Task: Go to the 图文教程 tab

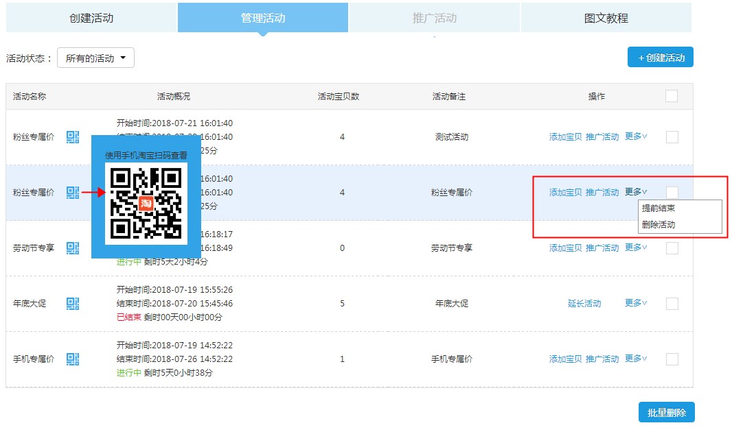Action: (x=606, y=18)
